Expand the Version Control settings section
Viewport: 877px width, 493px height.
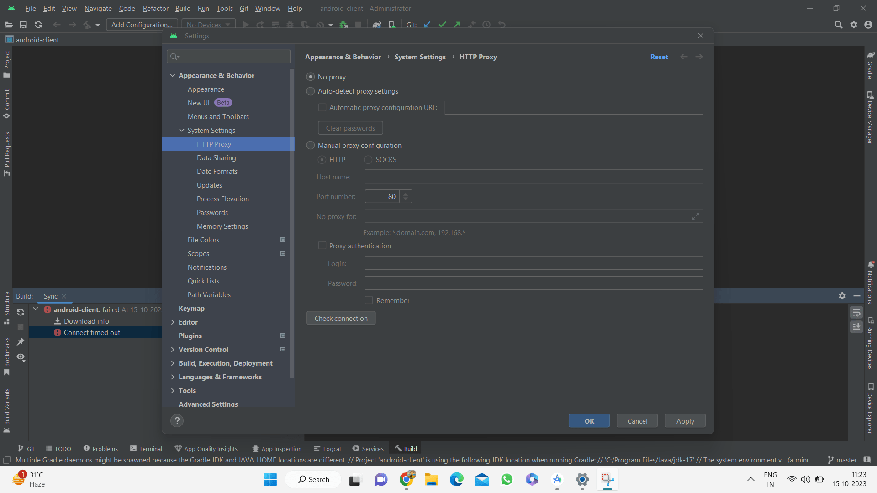(173, 350)
